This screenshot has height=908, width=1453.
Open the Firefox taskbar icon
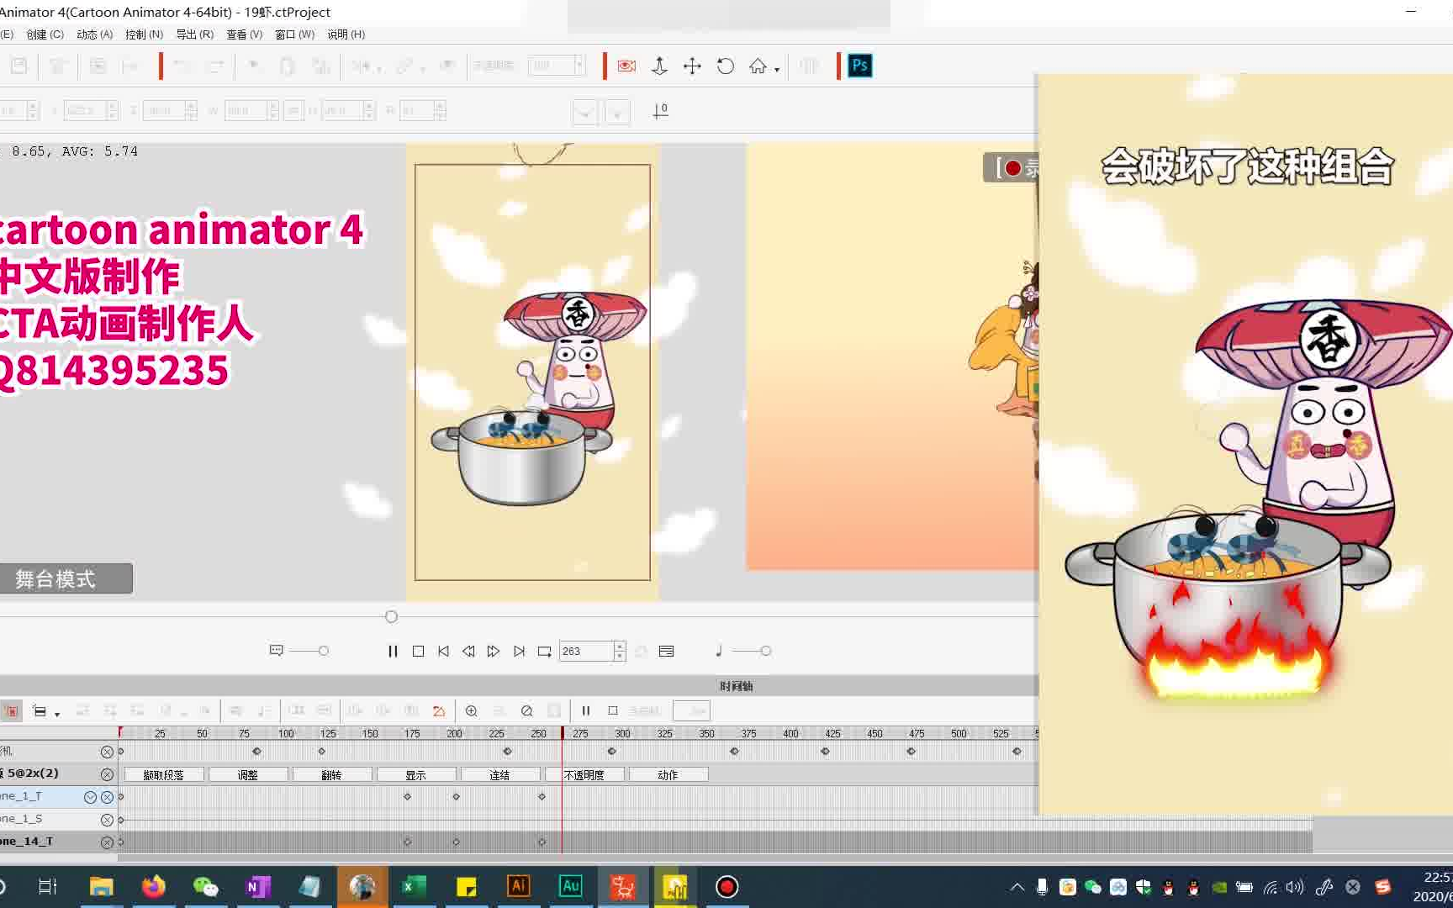[x=154, y=886]
